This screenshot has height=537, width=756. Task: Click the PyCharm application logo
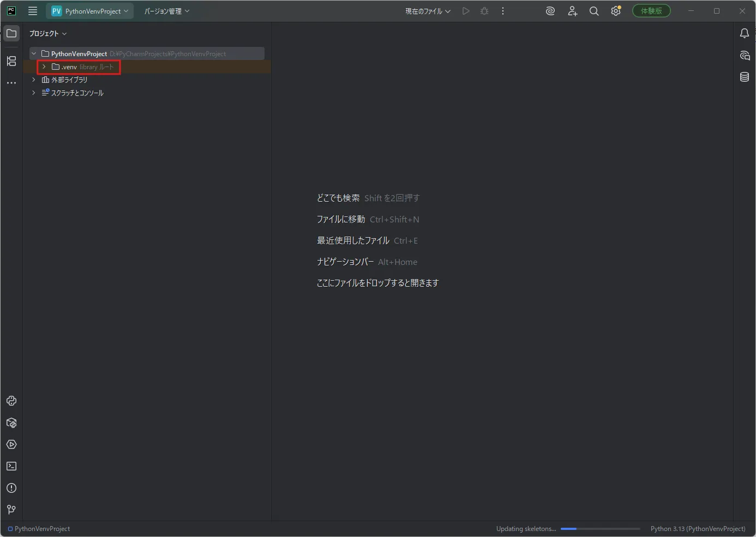(x=11, y=11)
